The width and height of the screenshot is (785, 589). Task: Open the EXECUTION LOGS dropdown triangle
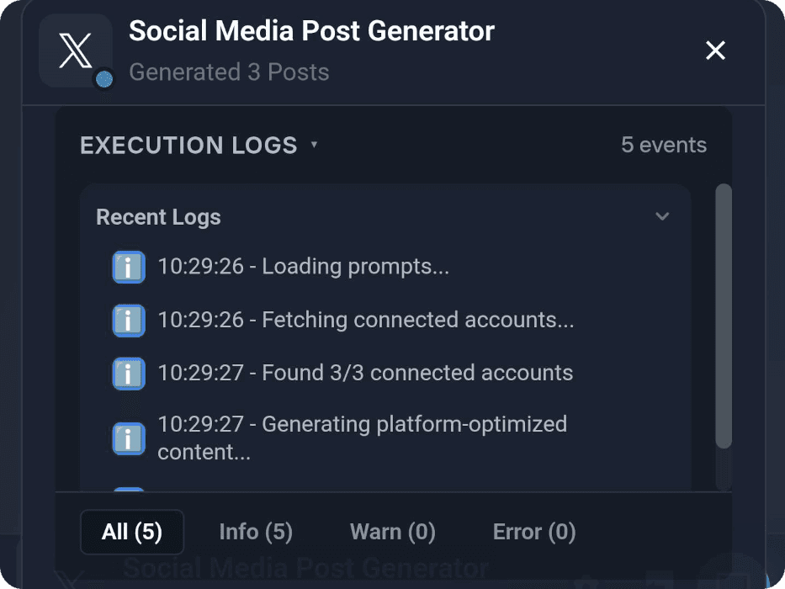(x=314, y=145)
